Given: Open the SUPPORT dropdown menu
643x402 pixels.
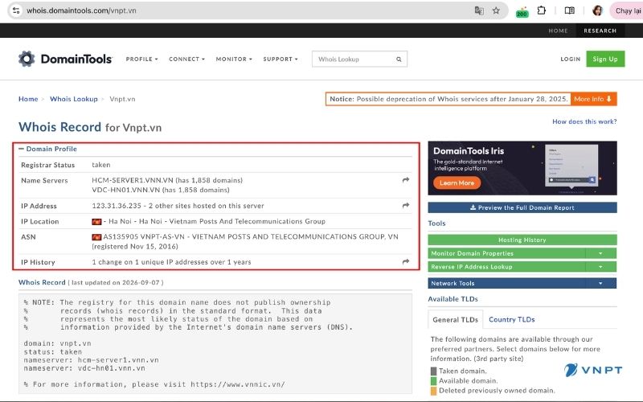Looking at the screenshot, I should [x=280, y=59].
